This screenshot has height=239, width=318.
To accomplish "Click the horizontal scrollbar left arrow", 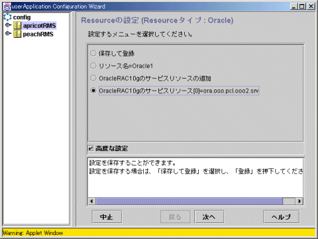I will pyautogui.click(x=91, y=201).
